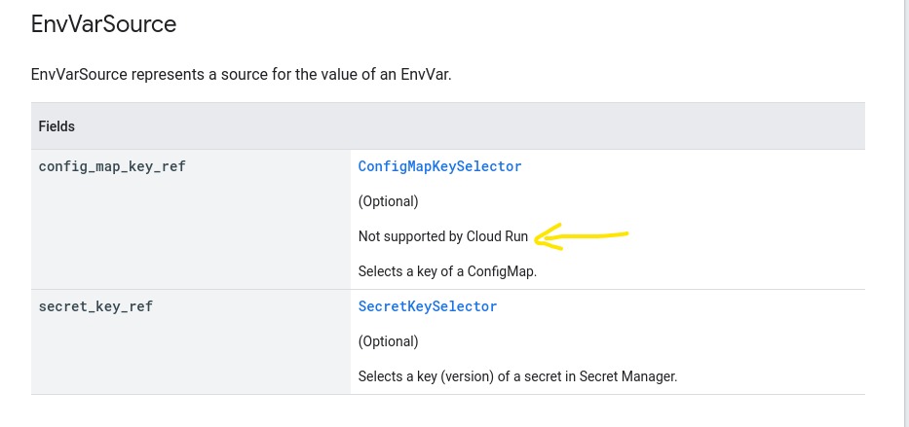Click the tail end of yellow arrow
Screen dimensions: 909x427
625,232
